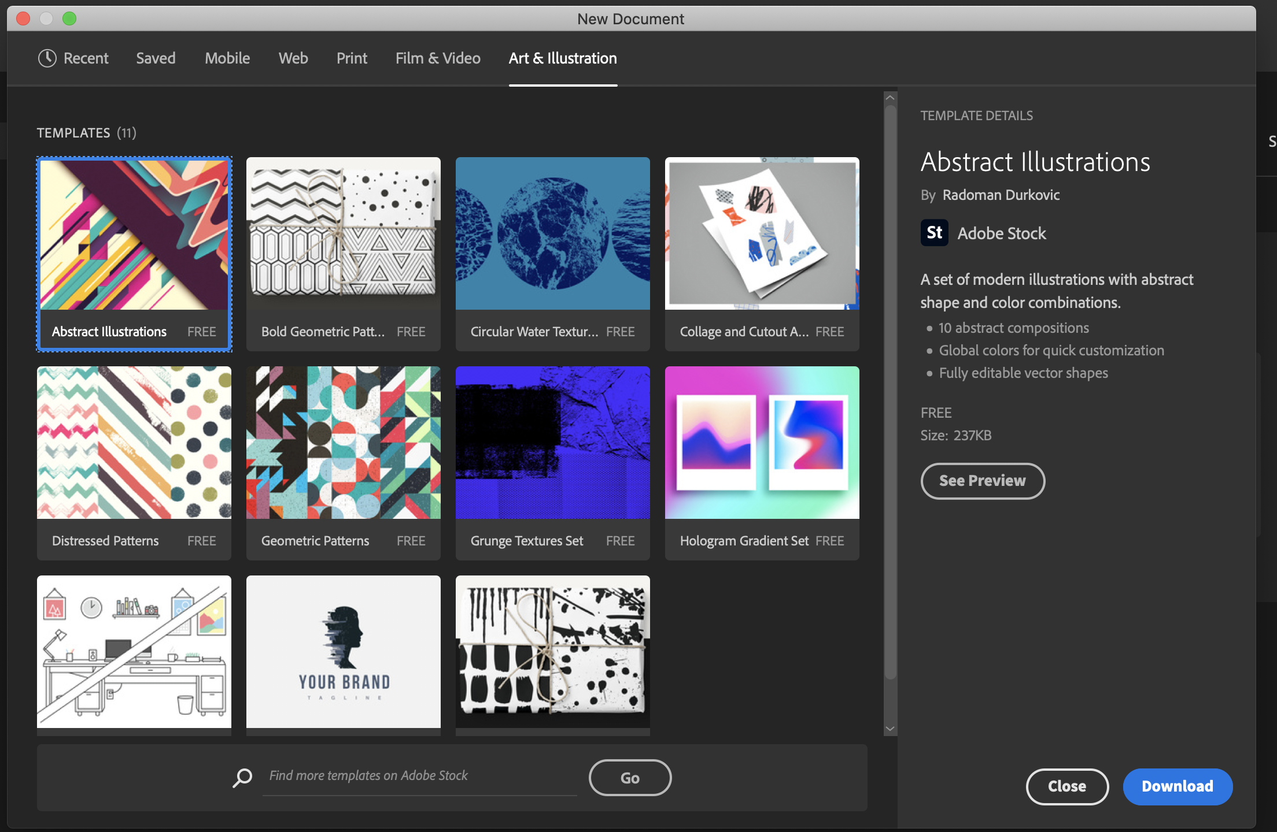Click scrollbar down arrow in templates list

coord(890,729)
